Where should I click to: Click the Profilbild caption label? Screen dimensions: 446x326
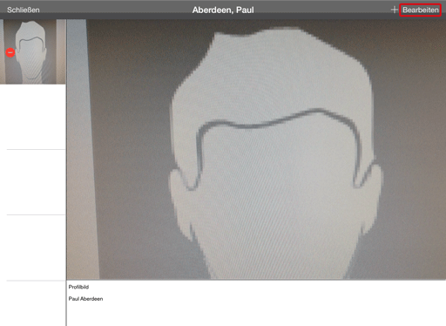(78, 287)
